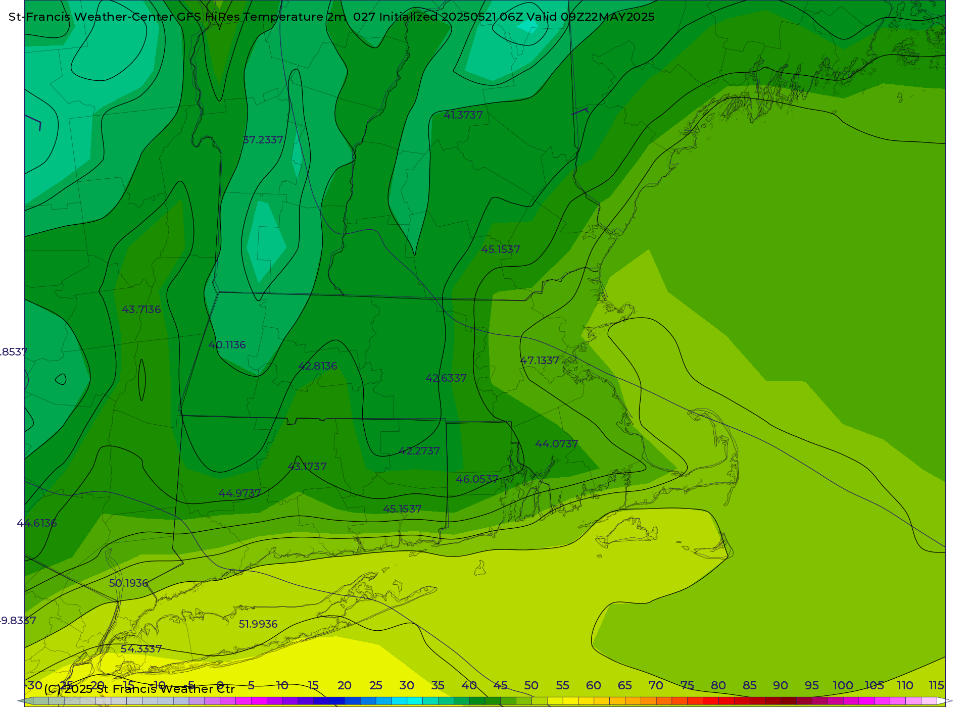This screenshot has width=970, height=707.
Task: Click the colorbar scale label 50
Action: tap(531, 686)
